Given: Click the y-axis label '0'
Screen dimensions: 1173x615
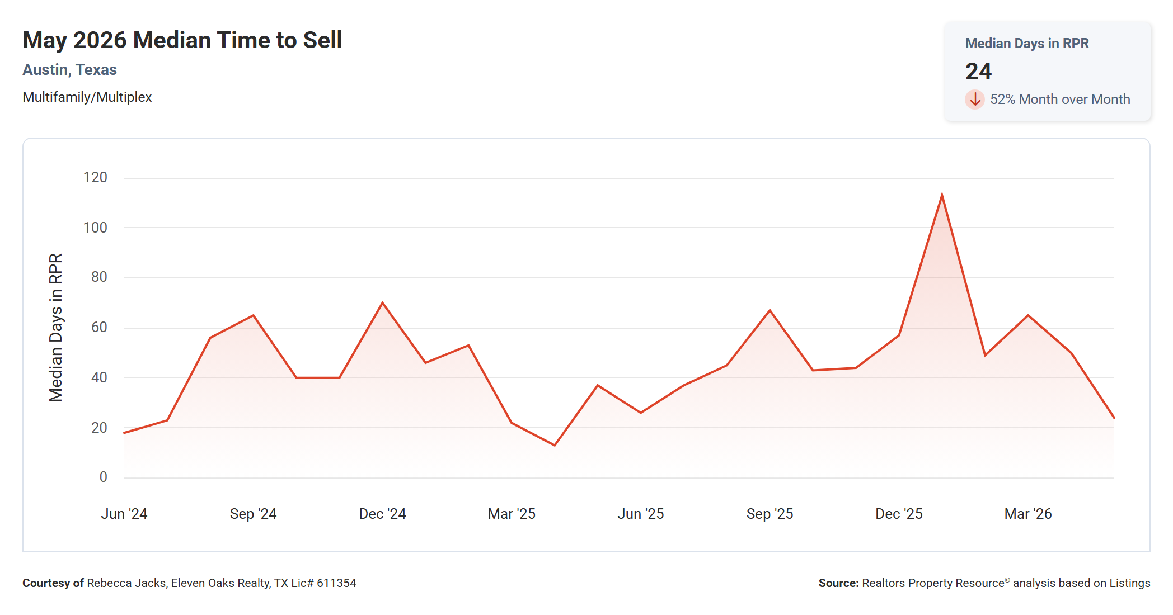Looking at the screenshot, I should tap(104, 477).
